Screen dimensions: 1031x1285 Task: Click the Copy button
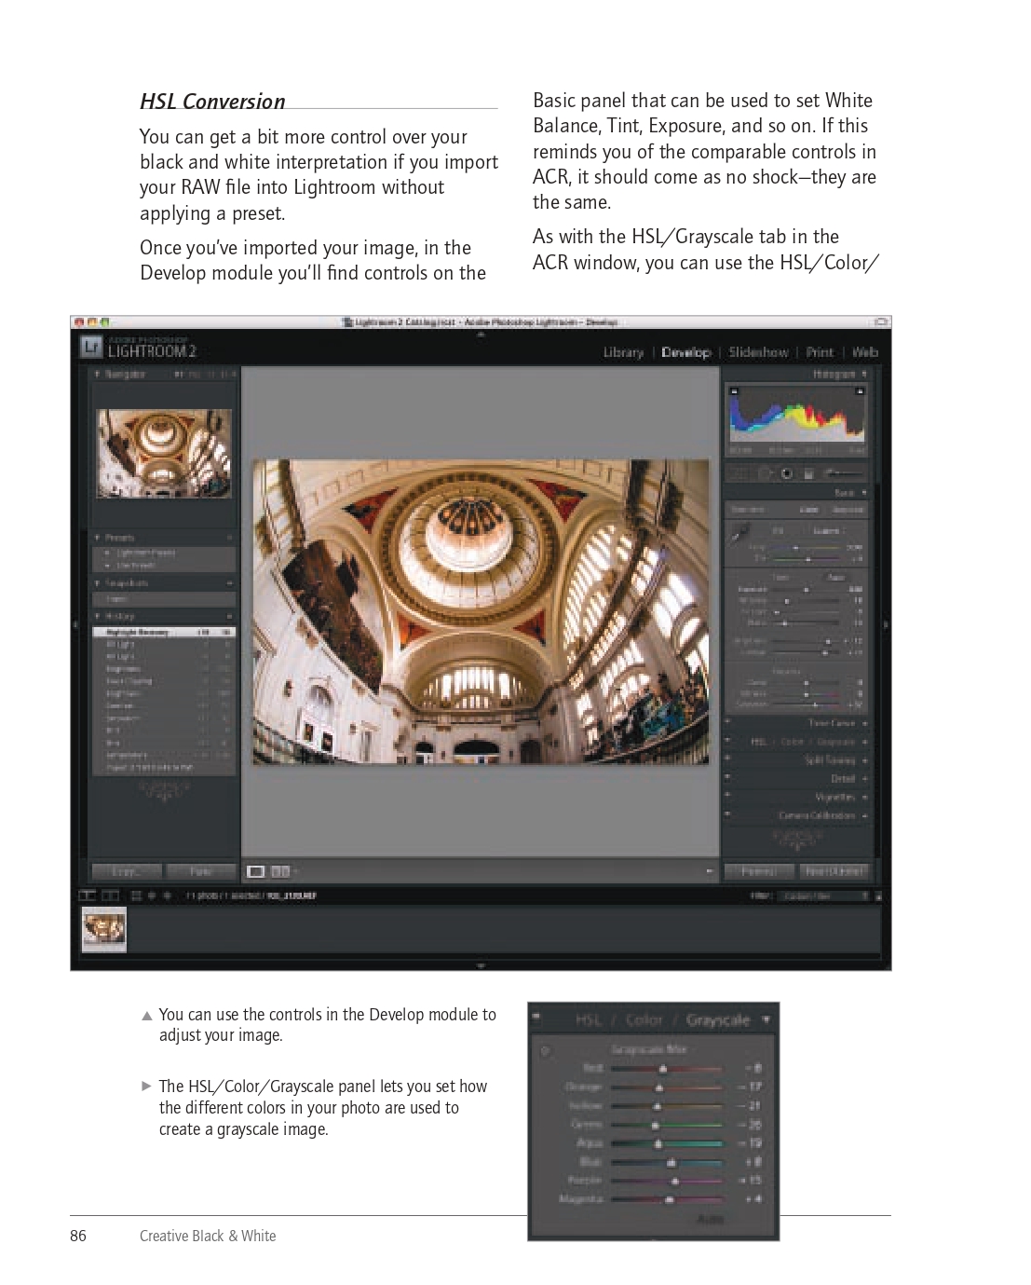click(126, 872)
